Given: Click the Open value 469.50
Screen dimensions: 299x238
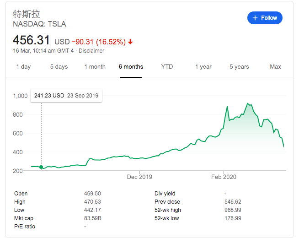Looking at the screenshot, I should point(92,194).
